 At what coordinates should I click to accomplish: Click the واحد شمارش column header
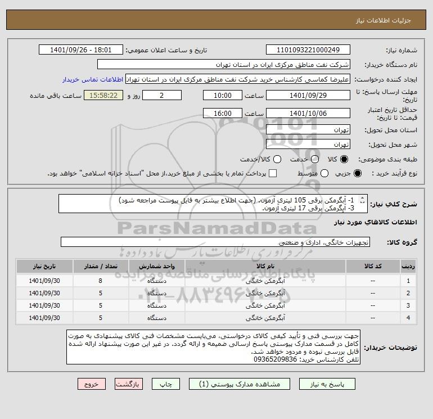click(x=156, y=266)
